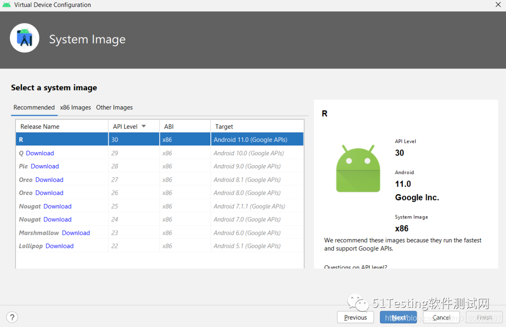
Task: Switch to the Other Images tab
Action: coord(114,107)
